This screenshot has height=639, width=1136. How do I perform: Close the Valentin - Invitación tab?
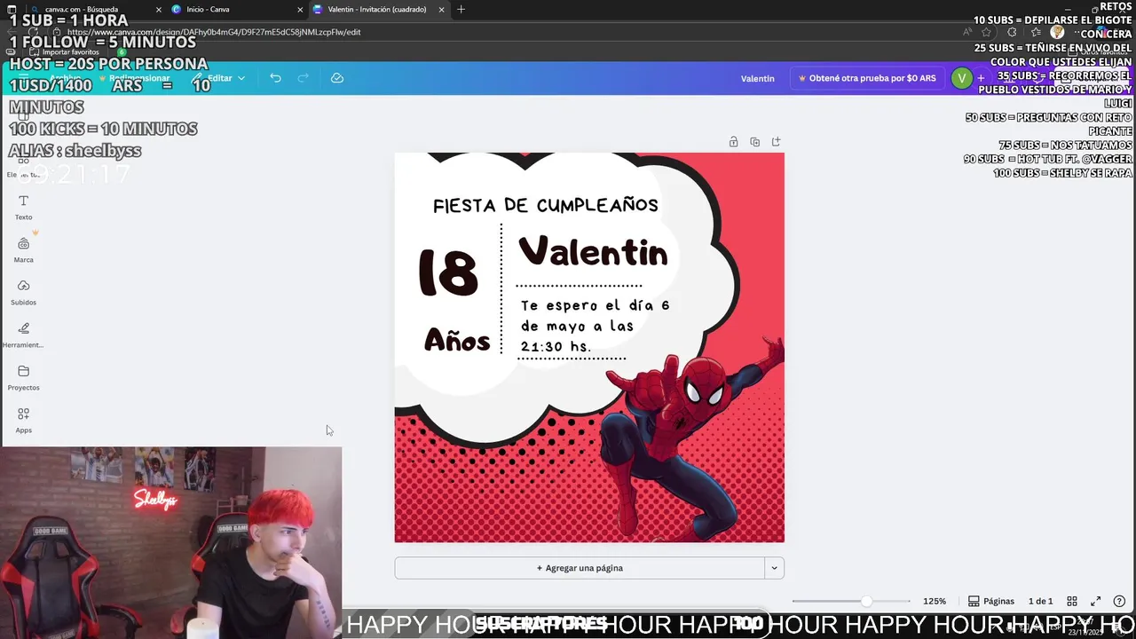click(441, 9)
